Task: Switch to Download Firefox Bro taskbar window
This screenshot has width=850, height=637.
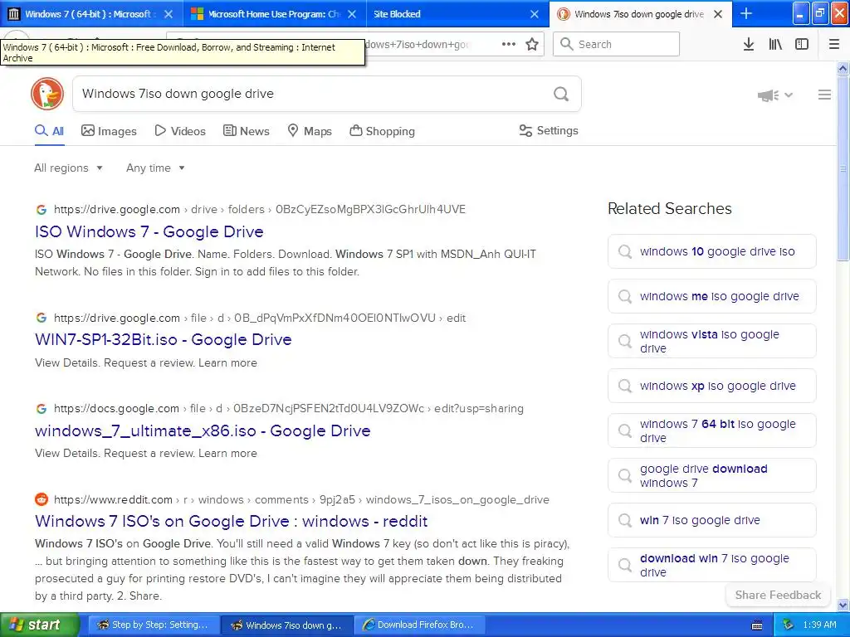Action: pyautogui.click(x=419, y=625)
